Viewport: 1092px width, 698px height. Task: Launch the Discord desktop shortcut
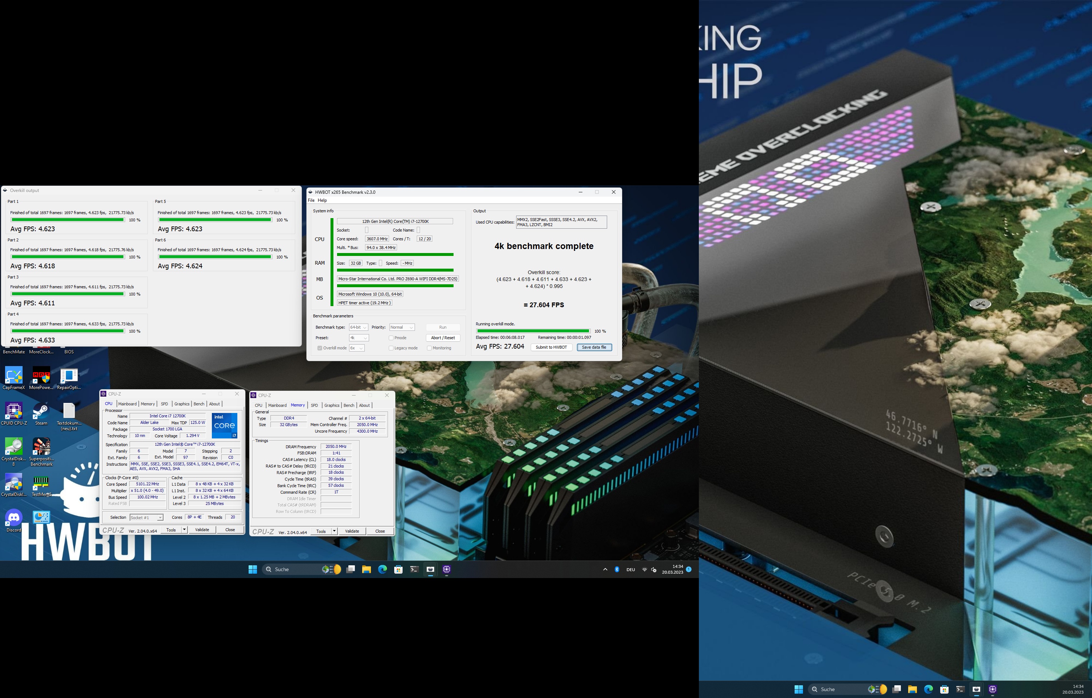(x=13, y=520)
